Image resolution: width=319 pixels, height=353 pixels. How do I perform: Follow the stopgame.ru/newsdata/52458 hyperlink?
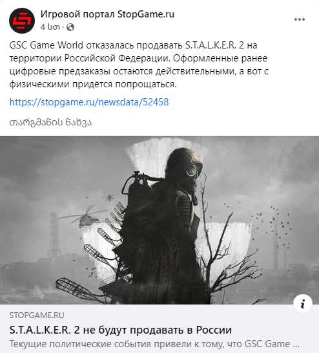(89, 102)
